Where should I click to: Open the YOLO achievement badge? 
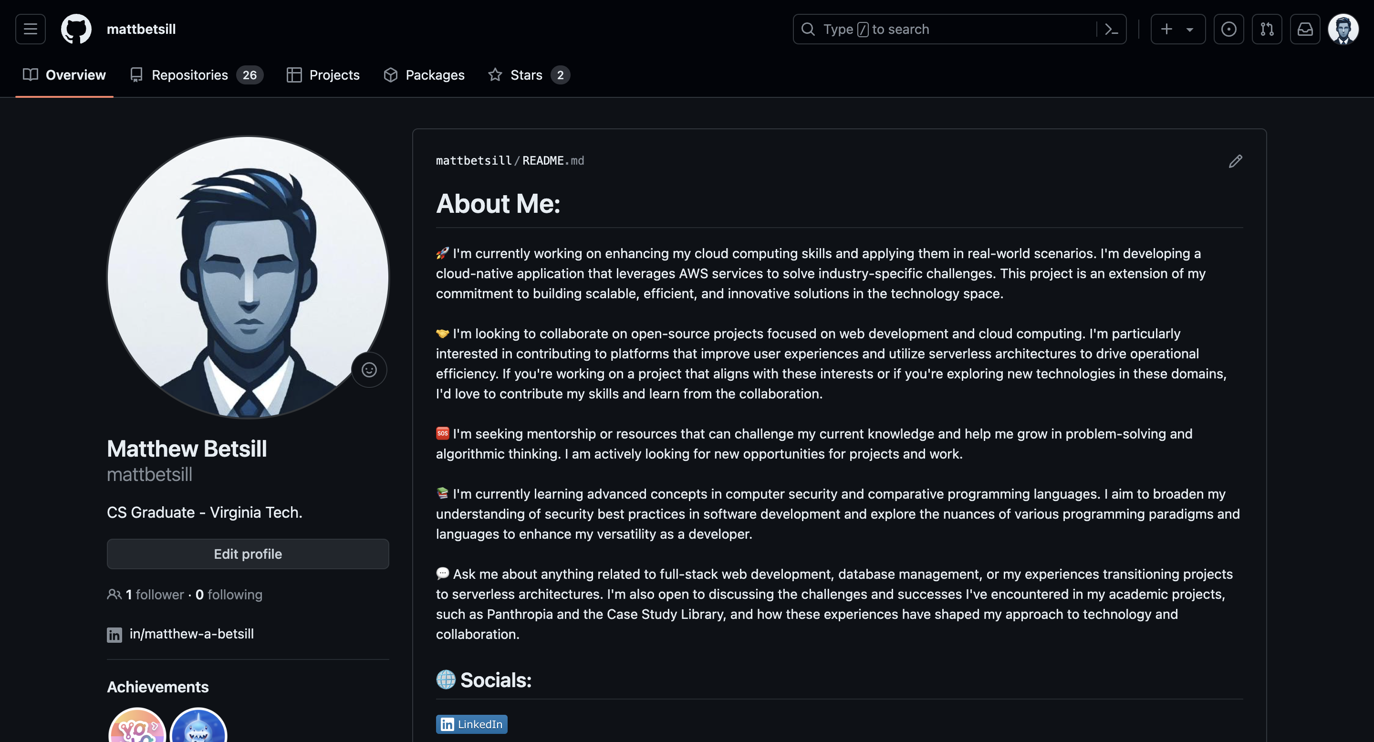(137, 725)
